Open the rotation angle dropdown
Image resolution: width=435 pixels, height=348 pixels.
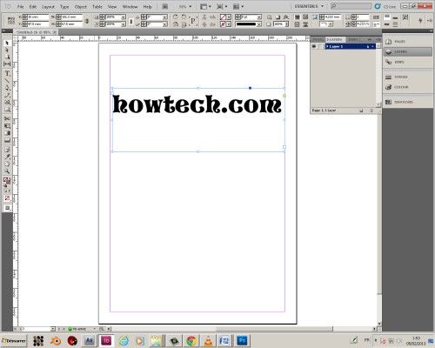(x=165, y=17)
